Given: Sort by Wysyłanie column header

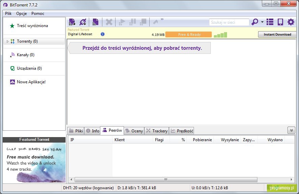Looking at the screenshot, I should point(227,140).
